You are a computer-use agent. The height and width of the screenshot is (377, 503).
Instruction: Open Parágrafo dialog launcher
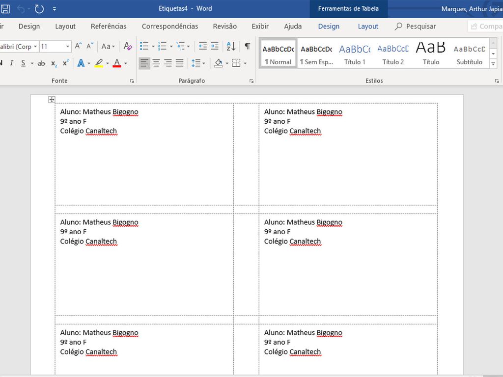tap(251, 81)
